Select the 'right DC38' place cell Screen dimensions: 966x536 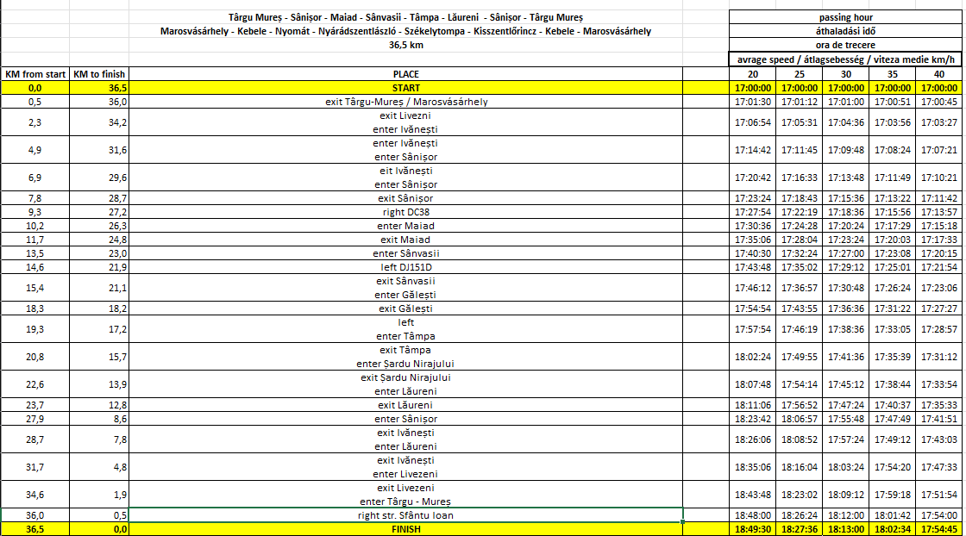point(405,212)
